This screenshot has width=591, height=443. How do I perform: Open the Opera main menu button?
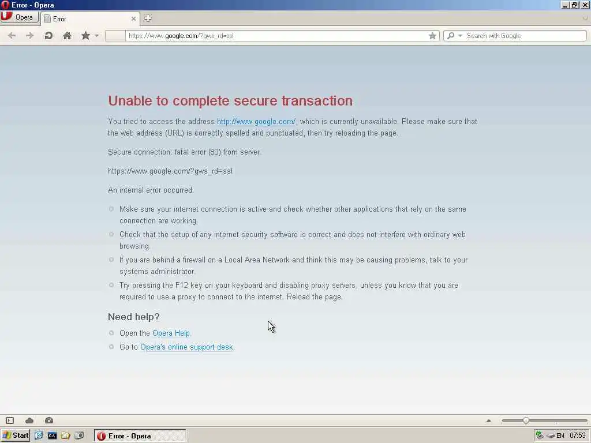[x=19, y=17]
